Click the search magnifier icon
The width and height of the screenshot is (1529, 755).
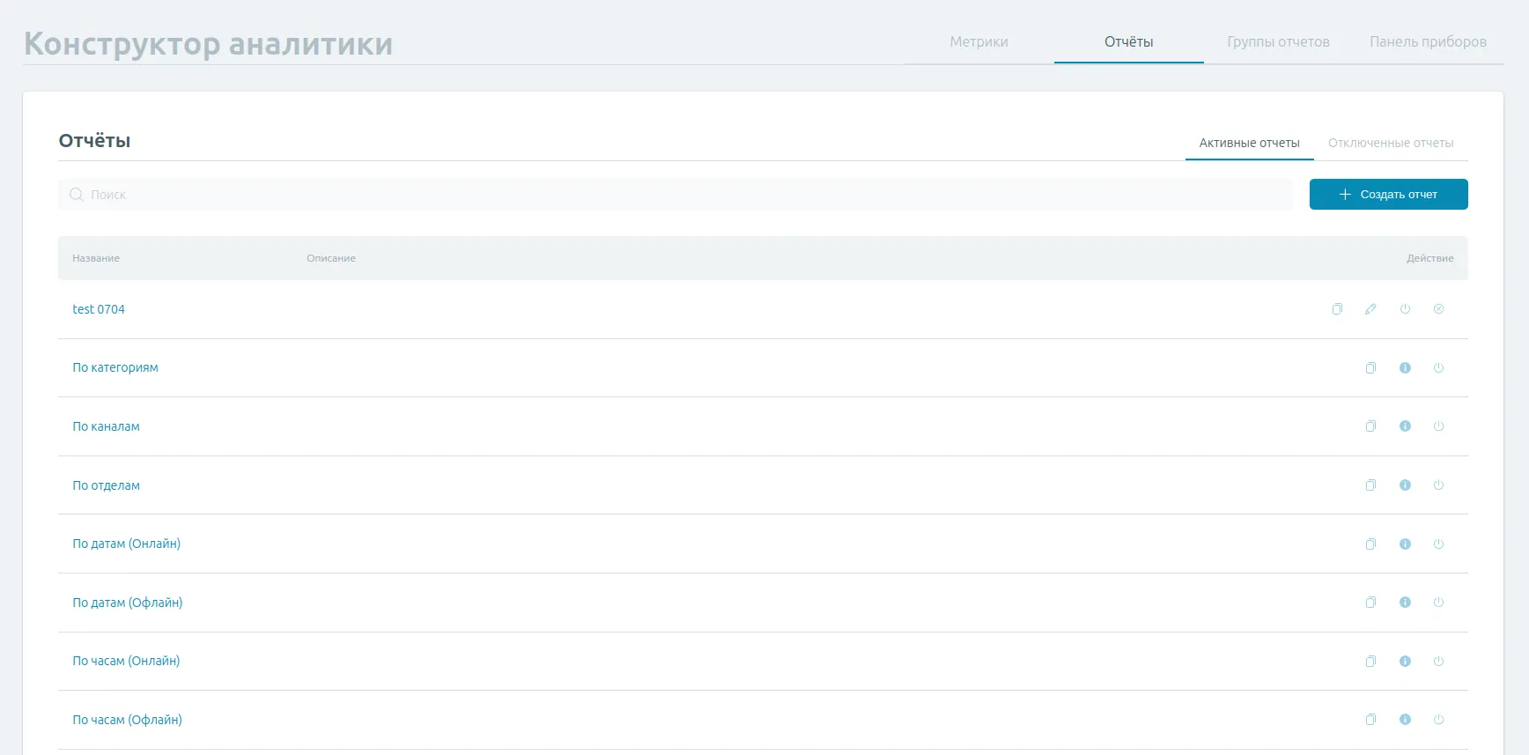coord(77,195)
